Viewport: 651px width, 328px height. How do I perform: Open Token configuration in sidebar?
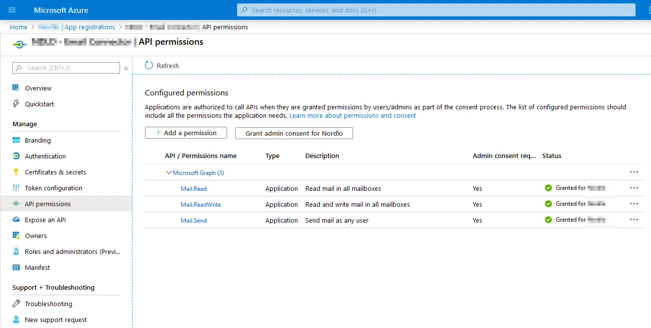(x=53, y=188)
